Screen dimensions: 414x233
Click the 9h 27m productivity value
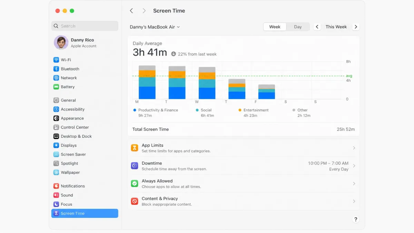click(145, 116)
